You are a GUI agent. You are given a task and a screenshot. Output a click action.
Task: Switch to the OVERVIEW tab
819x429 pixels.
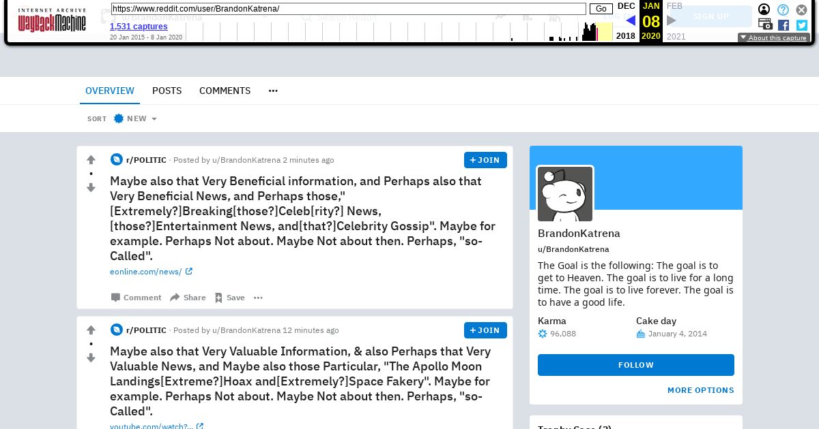point(110,91)
